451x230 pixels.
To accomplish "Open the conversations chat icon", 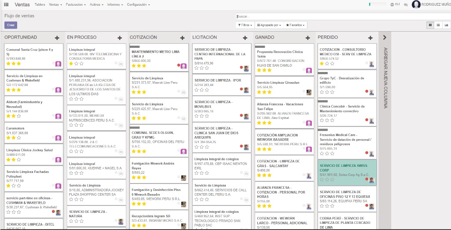I will pyautogui.click(x=406, y=4).
